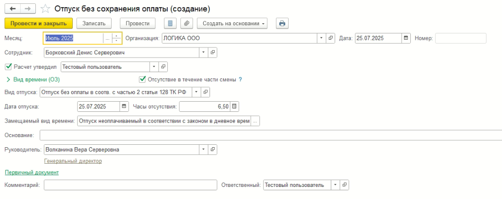Click the Месяц stepper arrows
Image resolution: width=502 pixels, height=199 pixels.
pyautogui.click(x=116, y=38)
